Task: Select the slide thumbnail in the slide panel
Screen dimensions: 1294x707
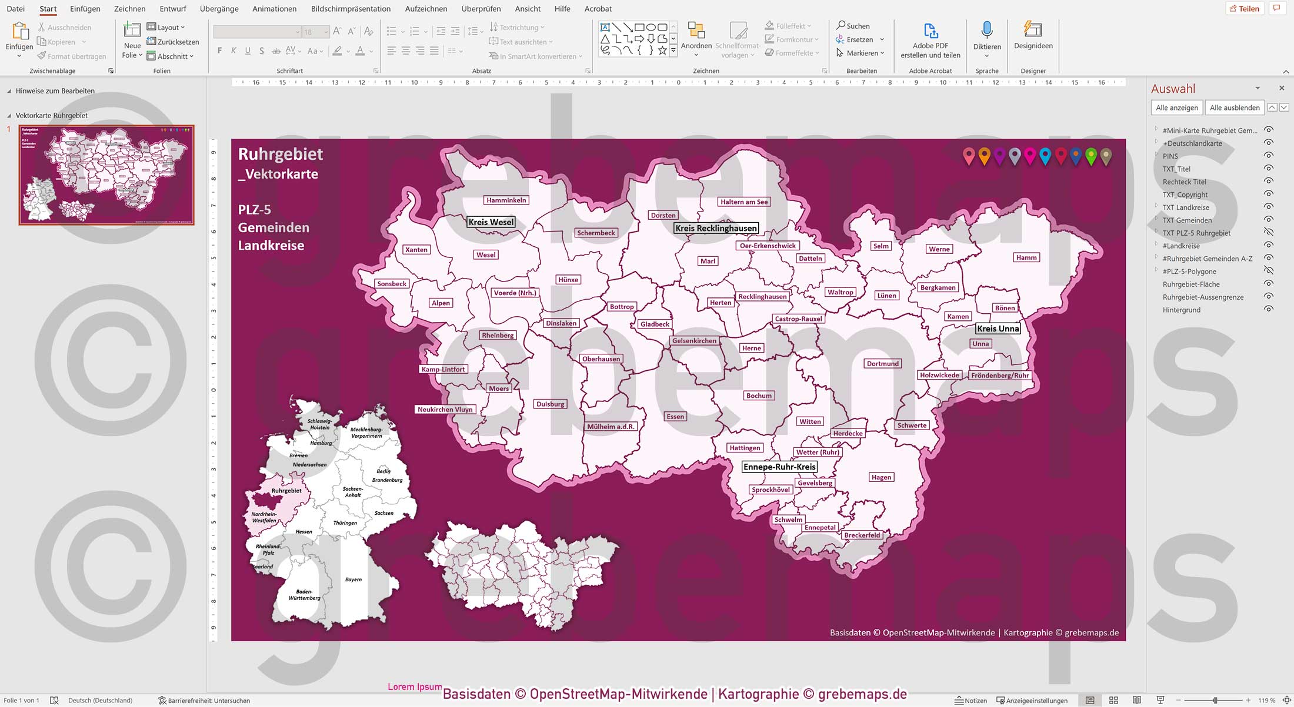Action: coord(106,176)
